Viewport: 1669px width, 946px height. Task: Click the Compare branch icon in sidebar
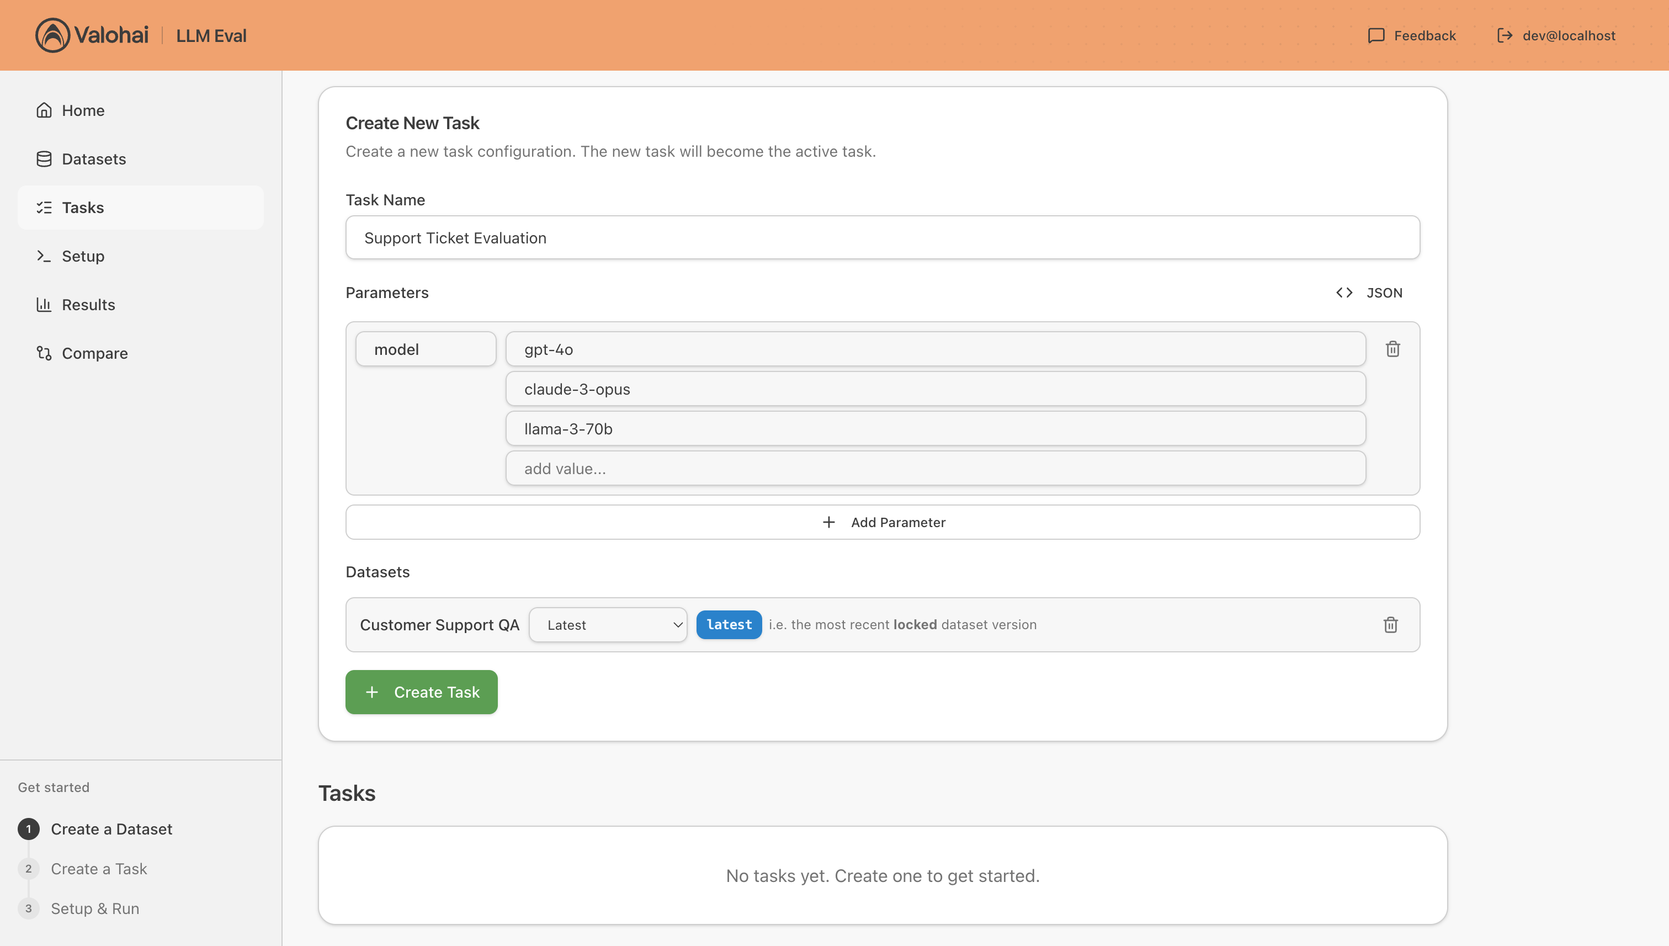[44, 353]
